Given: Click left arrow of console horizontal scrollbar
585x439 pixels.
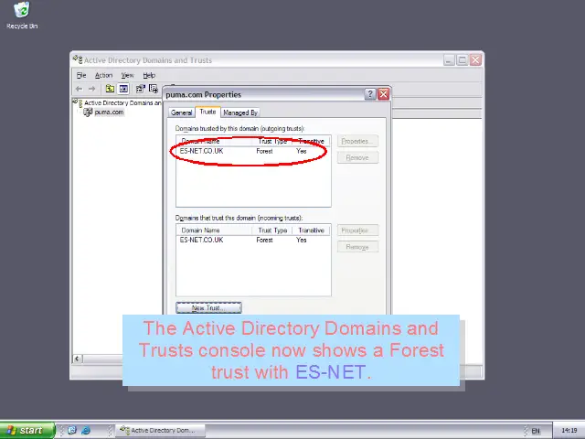Looking at the screenshot, I should (x=78, y=359).
